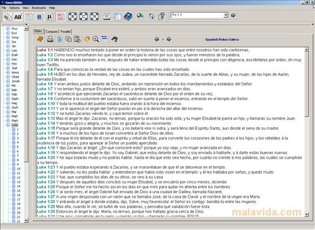Click the text pane scrollbar up arrow
Screen dimensions: 315x230
pos(306,49)
